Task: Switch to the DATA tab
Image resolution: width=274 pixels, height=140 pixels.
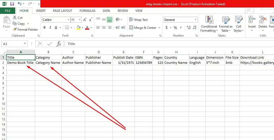Action: tap(106, 11)
